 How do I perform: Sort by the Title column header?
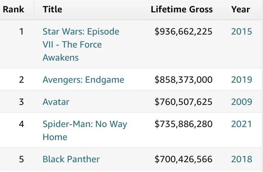click(52, 9)
